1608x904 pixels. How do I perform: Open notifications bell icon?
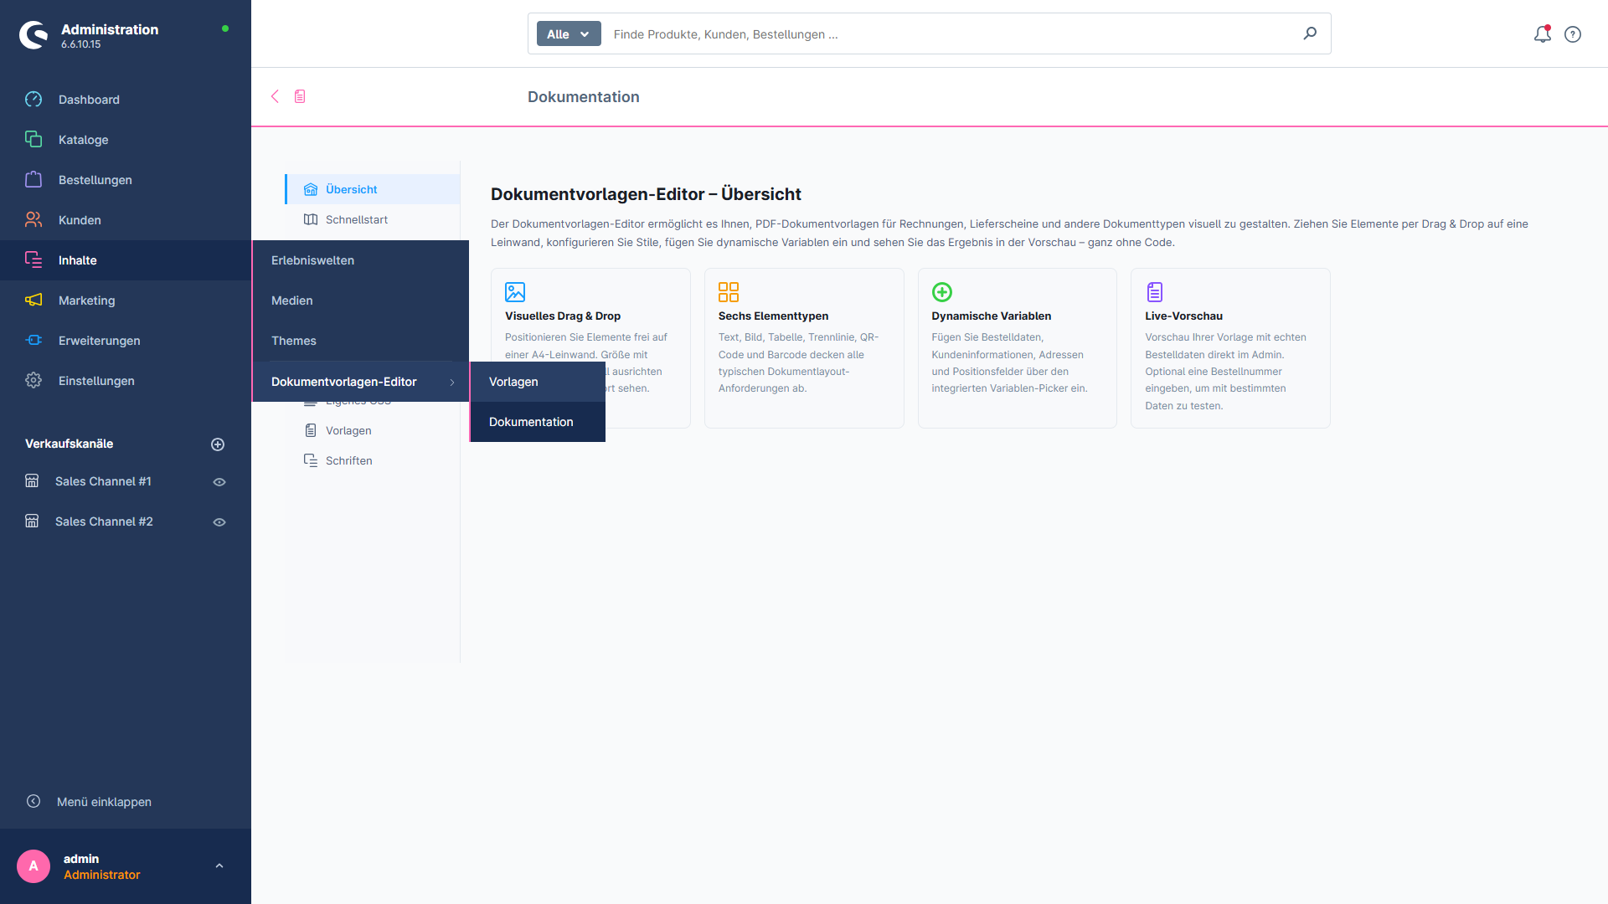click(x=1542, y=34)
